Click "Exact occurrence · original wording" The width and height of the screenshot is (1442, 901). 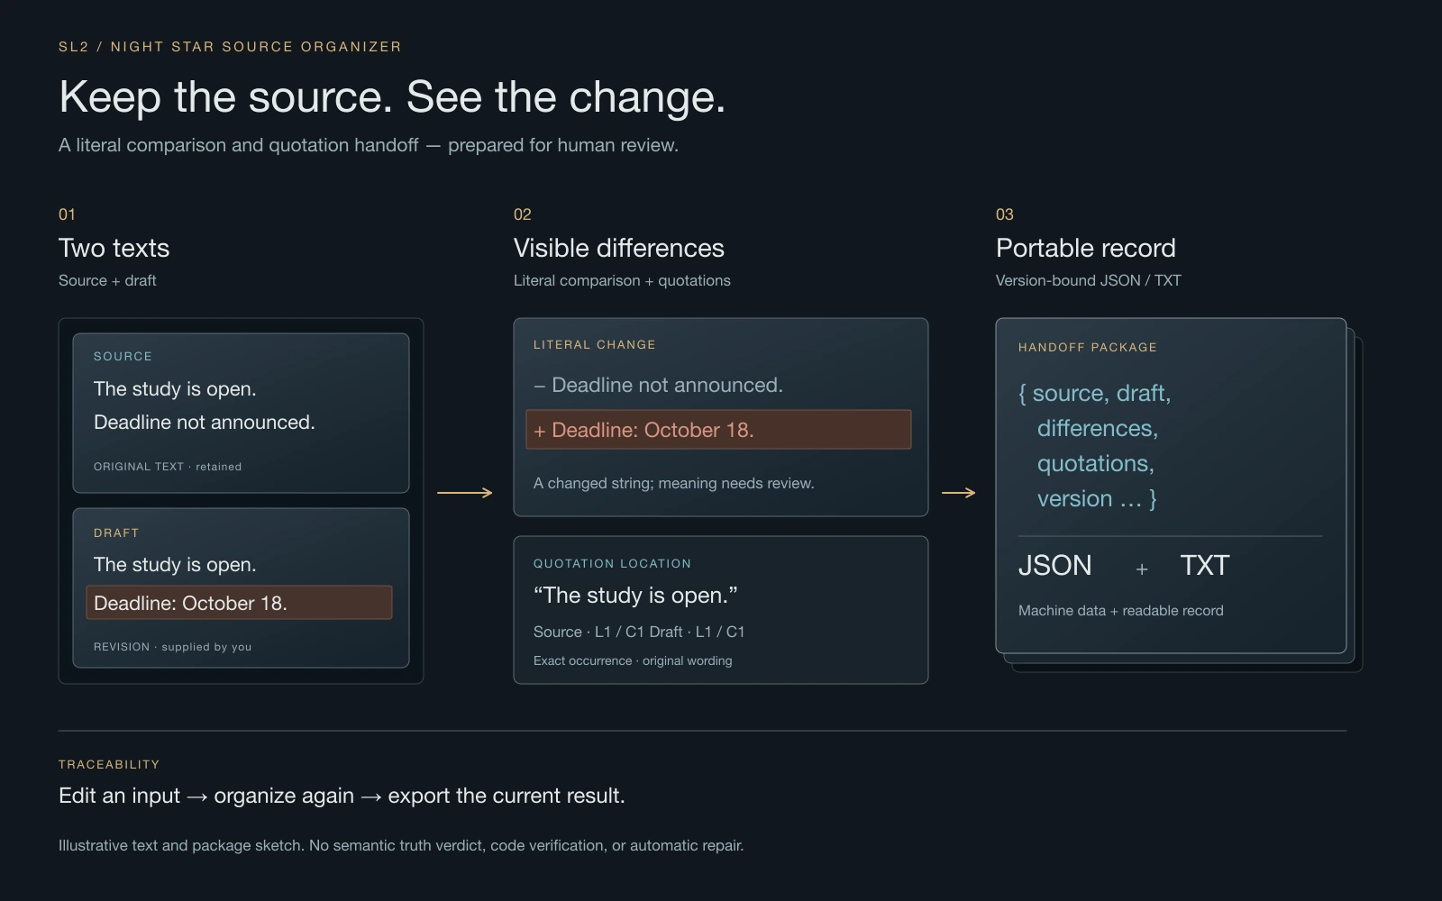(633, 661)
